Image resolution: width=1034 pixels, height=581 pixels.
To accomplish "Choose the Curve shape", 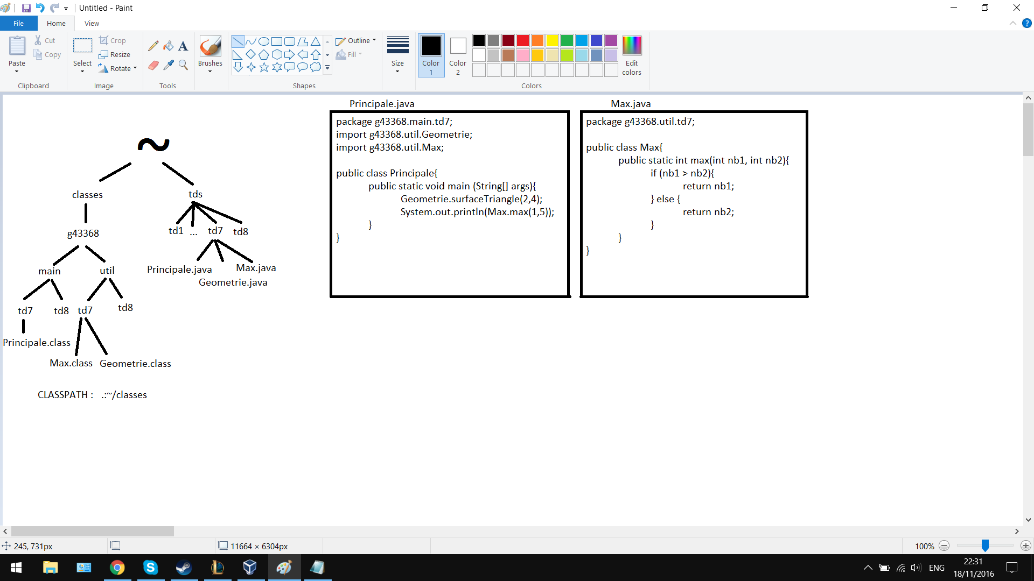I will (251, 41).
